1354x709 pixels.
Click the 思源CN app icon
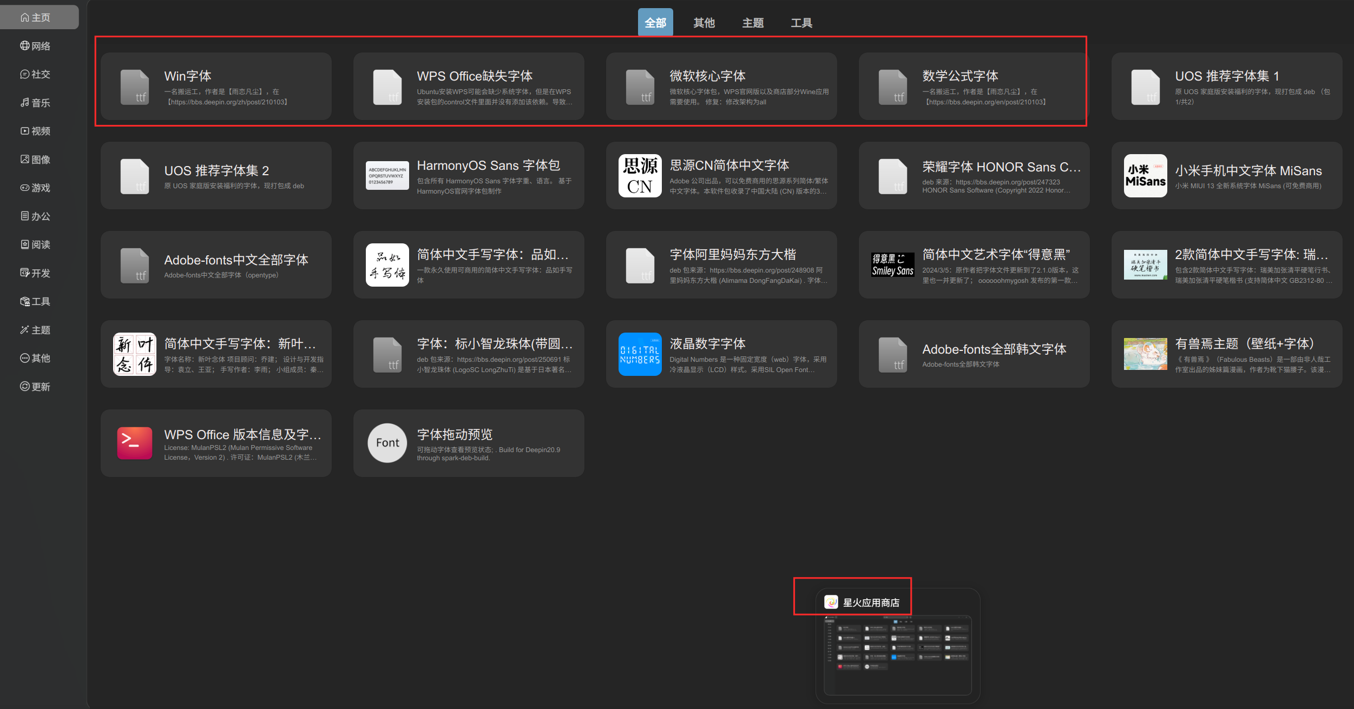640,176
